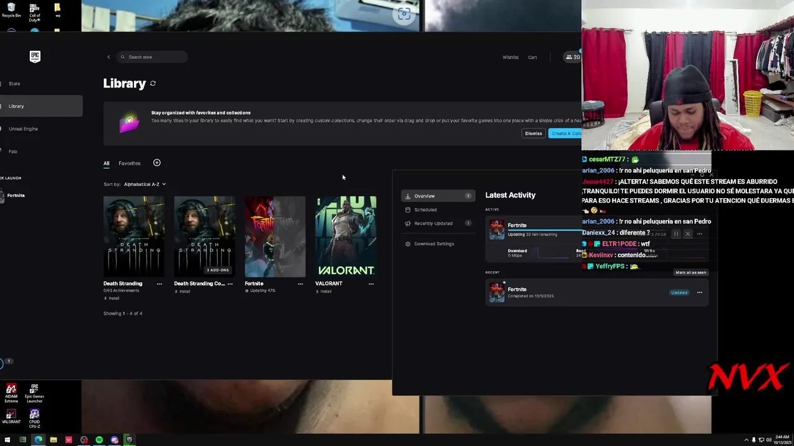
Task: Open the friends icon showing 20
Action: coord(573,57)
